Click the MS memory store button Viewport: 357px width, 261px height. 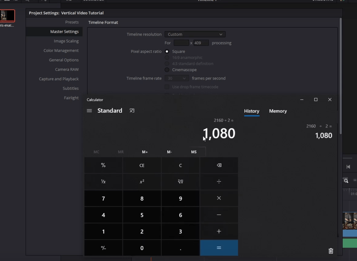pyautogui.click(x=194, y=152)
